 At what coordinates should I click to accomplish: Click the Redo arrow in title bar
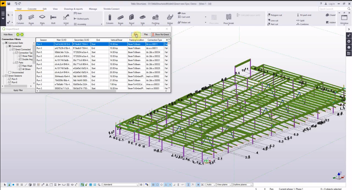coord(20,4)
